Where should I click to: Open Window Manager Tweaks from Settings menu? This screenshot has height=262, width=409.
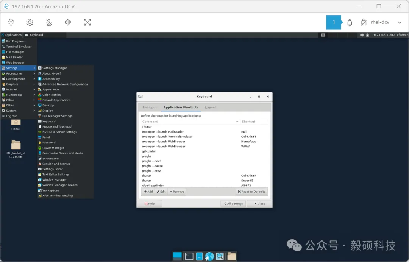(x=60, y=185)
